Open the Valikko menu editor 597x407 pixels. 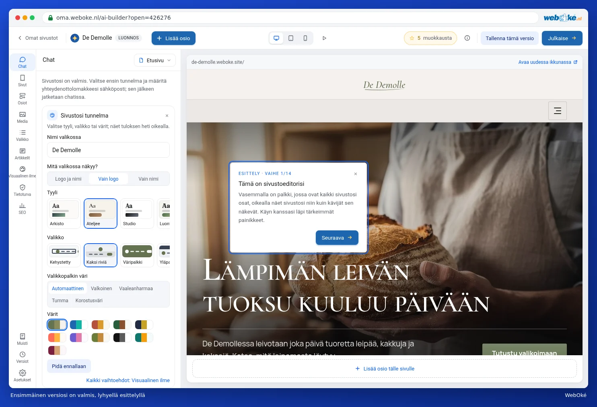click(23, 135)
